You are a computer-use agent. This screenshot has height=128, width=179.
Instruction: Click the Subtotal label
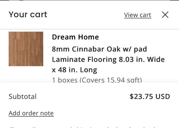tap(22, 96)
